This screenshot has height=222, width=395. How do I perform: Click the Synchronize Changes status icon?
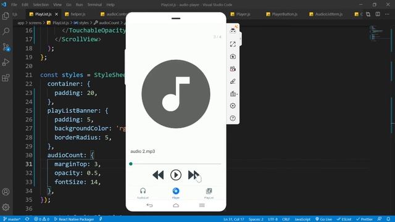(x=27, y=220)
